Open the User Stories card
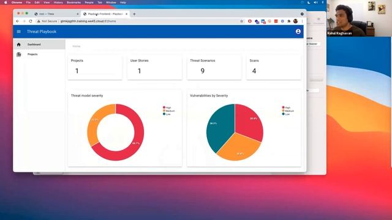 click(154, 67)
